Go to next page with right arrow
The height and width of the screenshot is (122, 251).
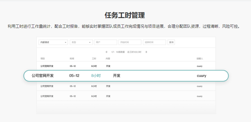click(x=146, y=52)
